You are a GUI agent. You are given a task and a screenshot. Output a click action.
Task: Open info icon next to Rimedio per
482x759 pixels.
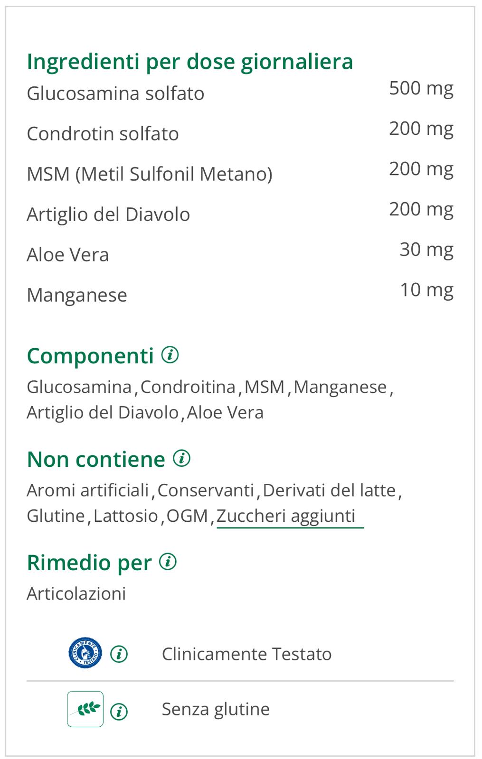[x=168, y=562]
